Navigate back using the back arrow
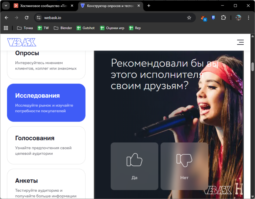 coord(6,18)
